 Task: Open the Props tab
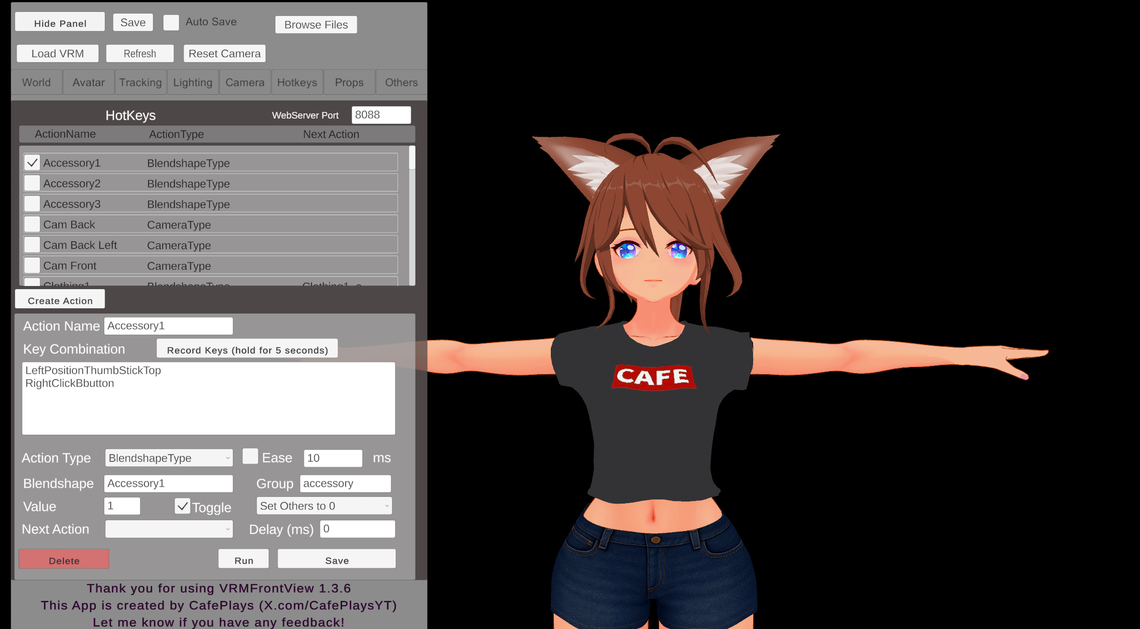[x=349, y=82]
